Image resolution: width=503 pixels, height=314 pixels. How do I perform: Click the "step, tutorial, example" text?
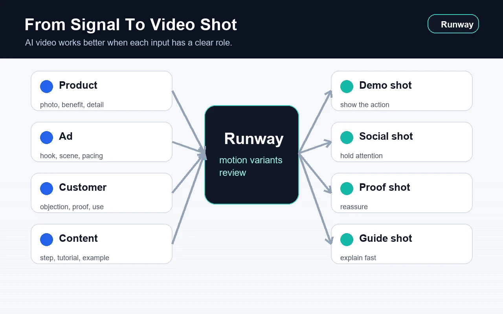coord(75,258)
